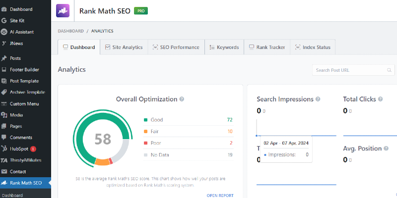Click the Rank Math SEO sidebar icon

click(x=4, y=183)
